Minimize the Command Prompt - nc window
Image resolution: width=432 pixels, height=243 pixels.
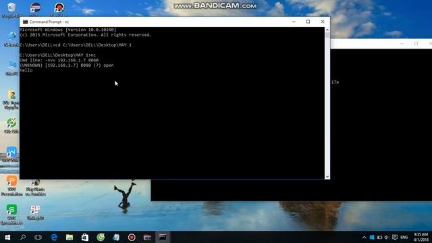[294, 22]
